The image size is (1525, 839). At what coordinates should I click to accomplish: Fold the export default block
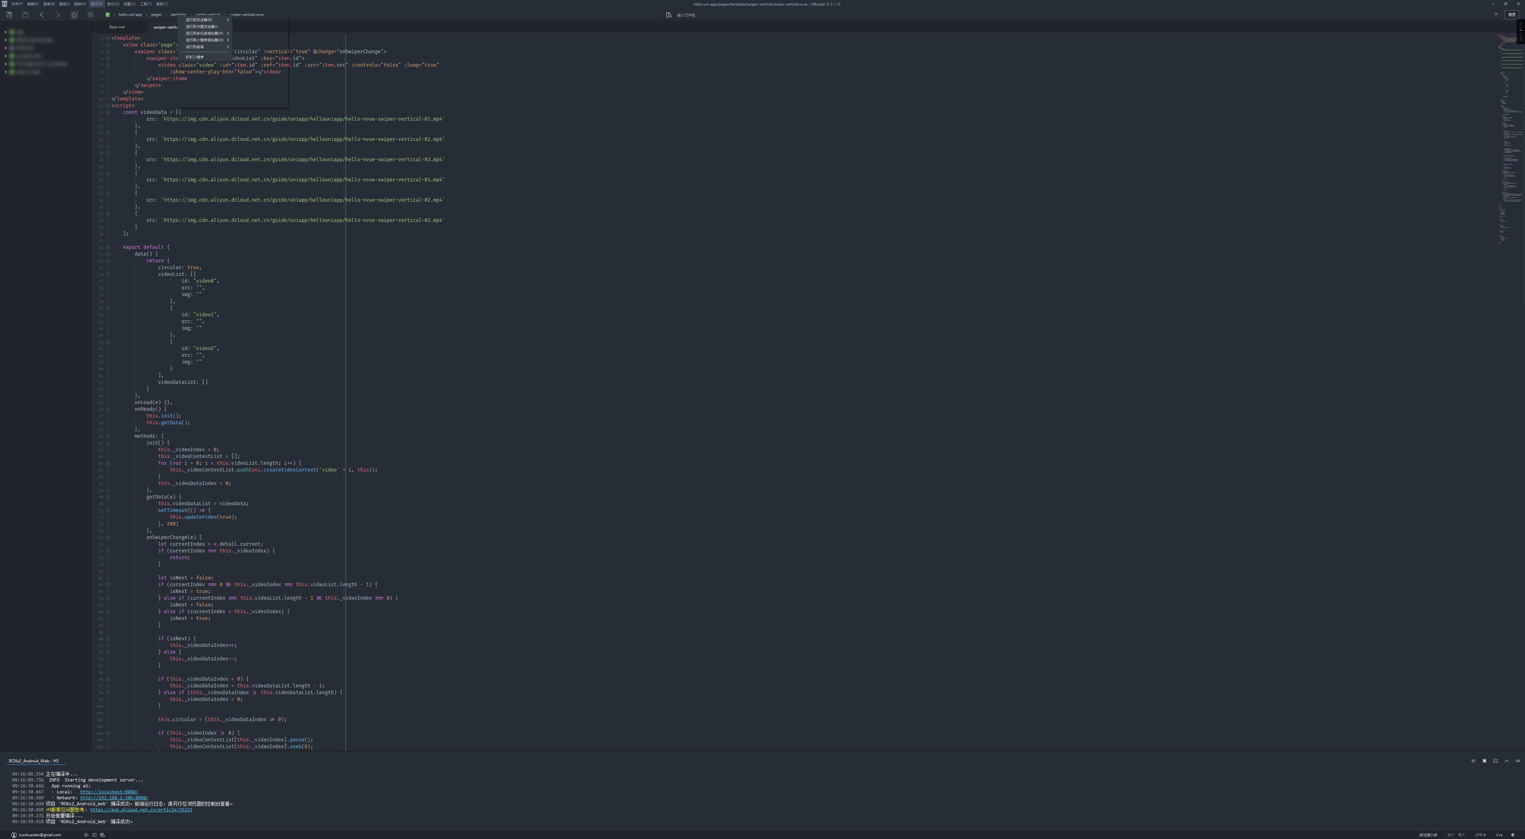(x=108, y=247)
